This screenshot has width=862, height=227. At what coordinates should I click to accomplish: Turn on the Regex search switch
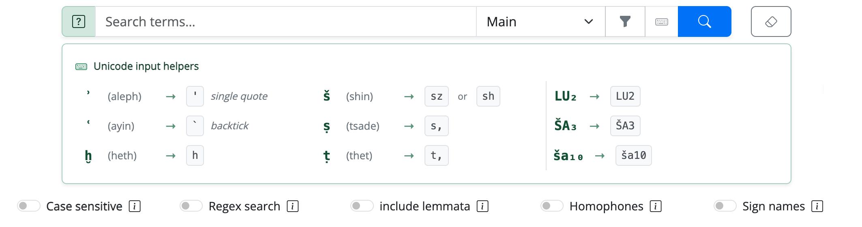tap(191, 206)
